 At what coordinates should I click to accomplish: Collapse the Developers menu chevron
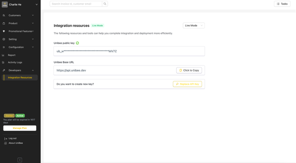coord(33,70)
